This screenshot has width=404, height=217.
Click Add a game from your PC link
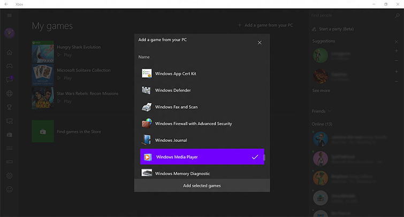click(265, 25)
